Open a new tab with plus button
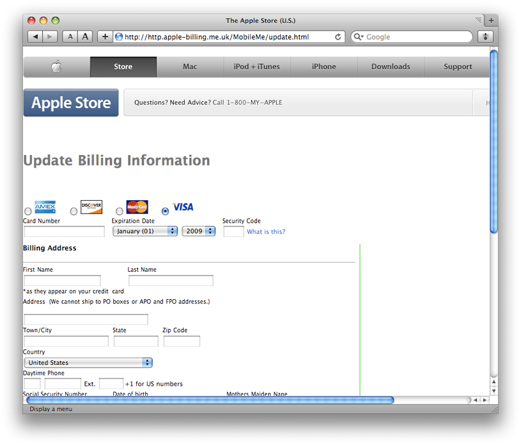The height and width of the screenshot is (445, 521). pyautogui.click(x=491, y=21)
